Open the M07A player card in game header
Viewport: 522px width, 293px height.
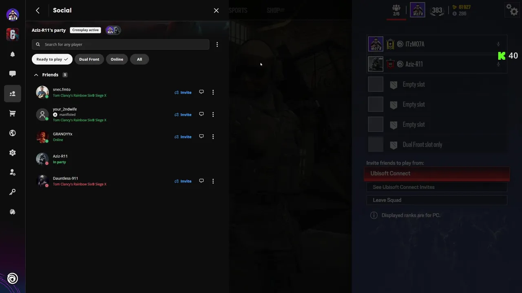pyautogui.click(x=418, y=10)
